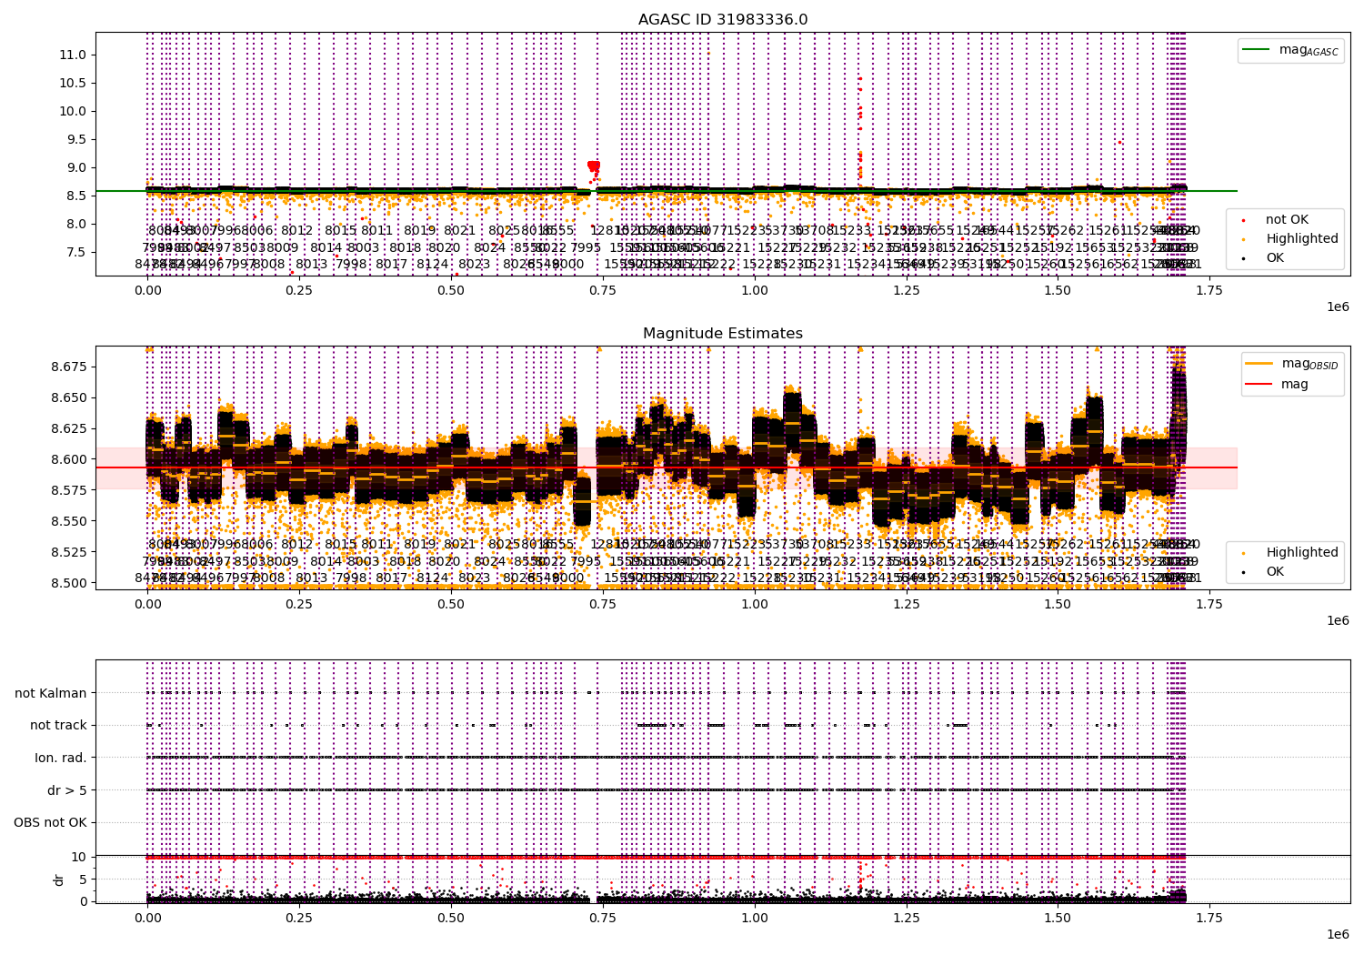
Task: Click the 7.5 y-axis tick label
Action: [76, 252]
